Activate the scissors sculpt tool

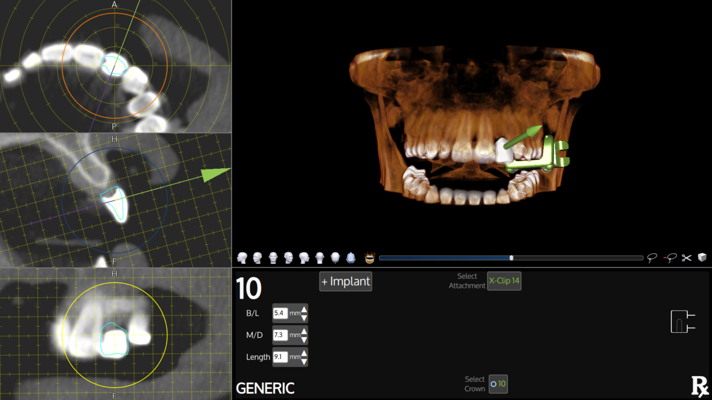pos(686,257)
